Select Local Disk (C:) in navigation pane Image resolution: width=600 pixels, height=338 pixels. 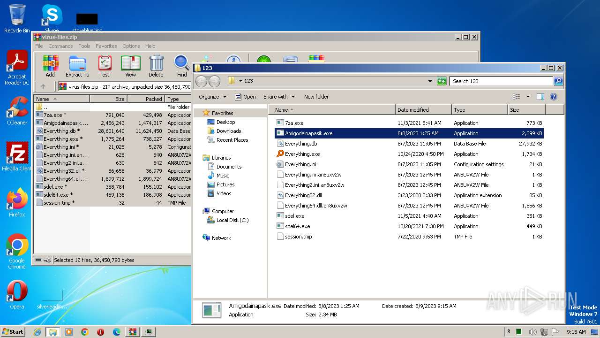coord(232,220)
